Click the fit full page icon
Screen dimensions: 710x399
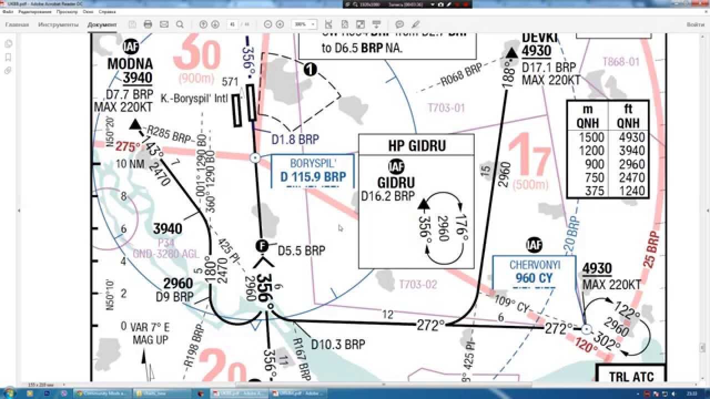coord(344,24)
